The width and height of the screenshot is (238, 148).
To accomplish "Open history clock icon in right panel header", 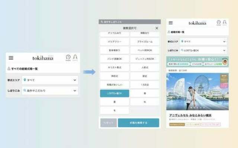I will tap(219, 23).
